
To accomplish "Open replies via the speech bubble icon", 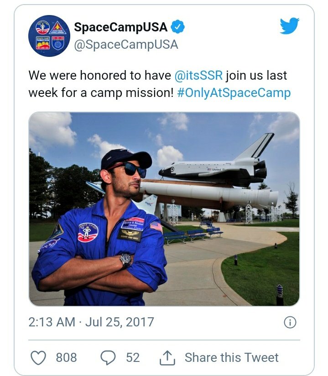I will [108, 357].
